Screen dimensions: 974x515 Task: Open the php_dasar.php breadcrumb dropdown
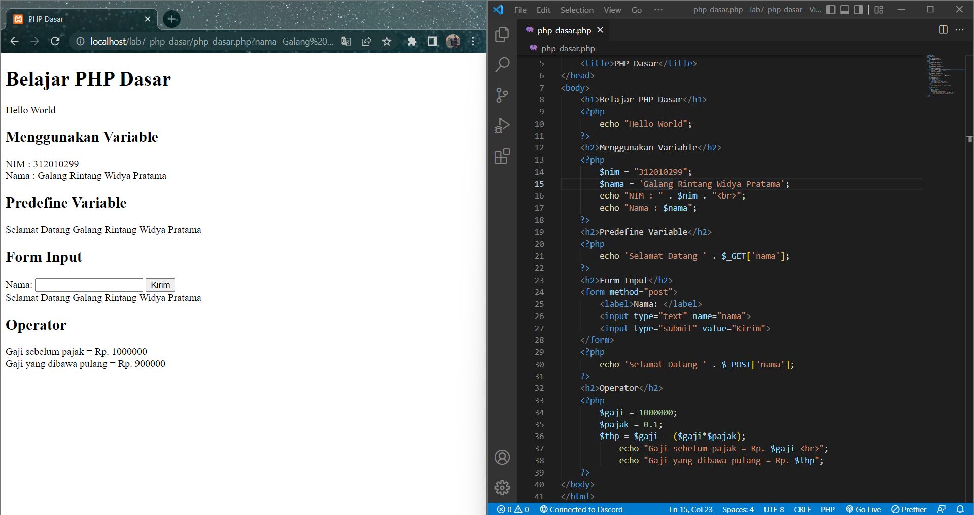click(568, 48)
